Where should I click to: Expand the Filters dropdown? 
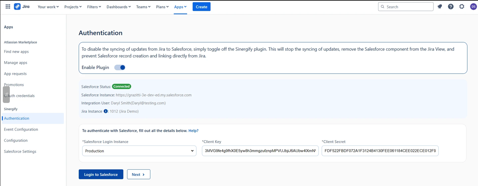(94, 7)
